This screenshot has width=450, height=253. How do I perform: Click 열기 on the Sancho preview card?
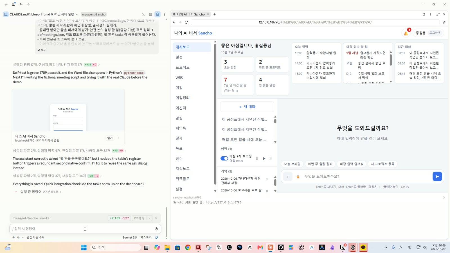110,138
